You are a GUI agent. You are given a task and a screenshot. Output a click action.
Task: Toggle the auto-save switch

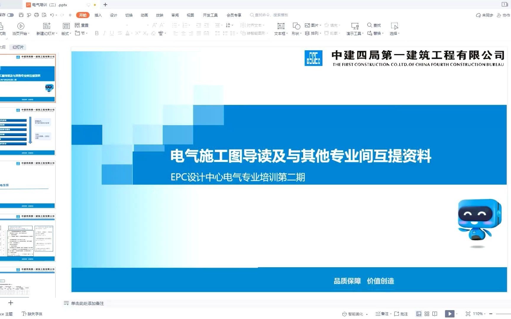pyautogui.click(x=10, y=15)
